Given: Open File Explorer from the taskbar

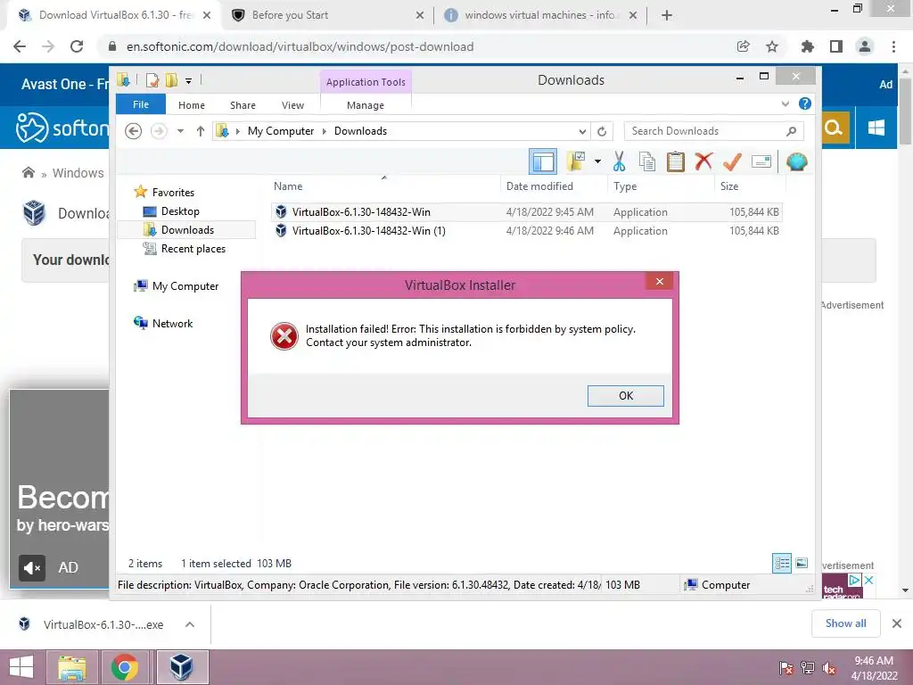Looking at the screenshot, I should click(x=71, y=667).
